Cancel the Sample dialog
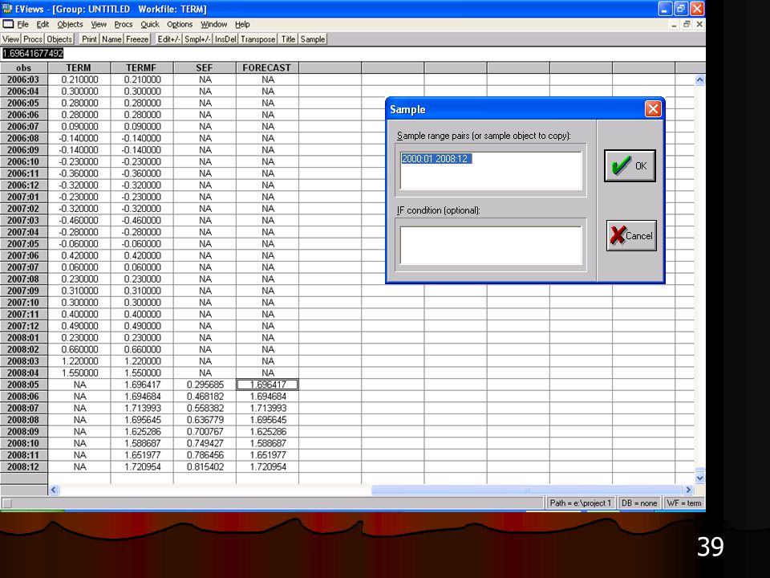770x578 pixels. click(631, 235)
